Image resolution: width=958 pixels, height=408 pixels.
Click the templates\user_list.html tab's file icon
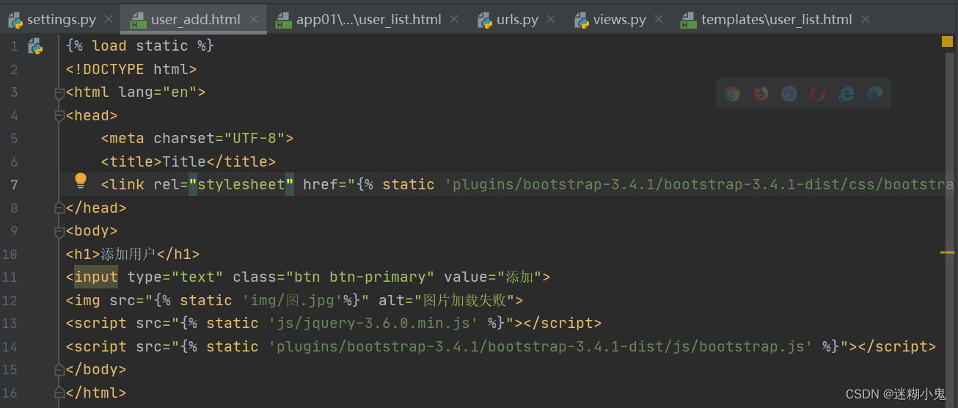(x=689, y=20)
